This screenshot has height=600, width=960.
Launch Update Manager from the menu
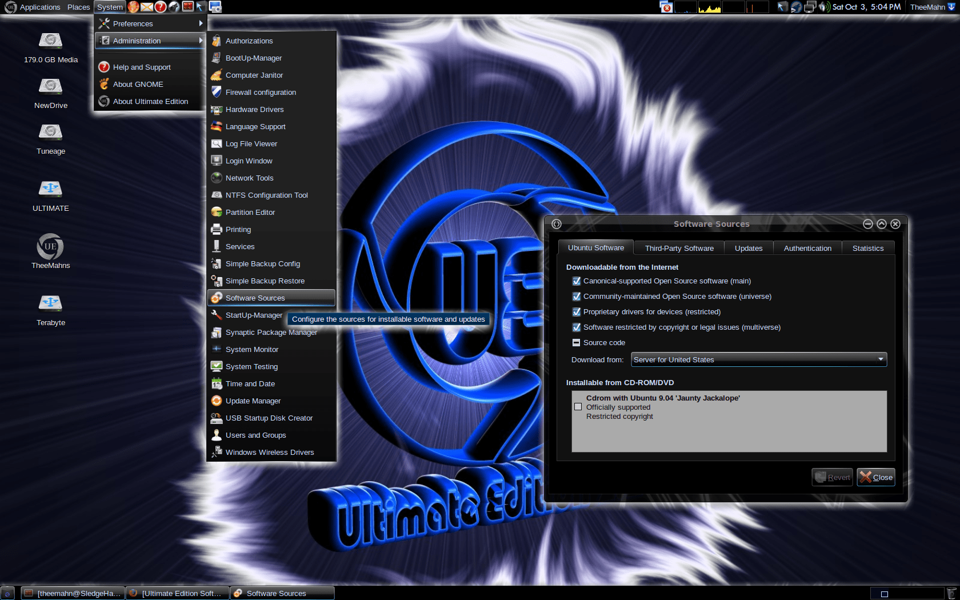click(x=271, y=401)
